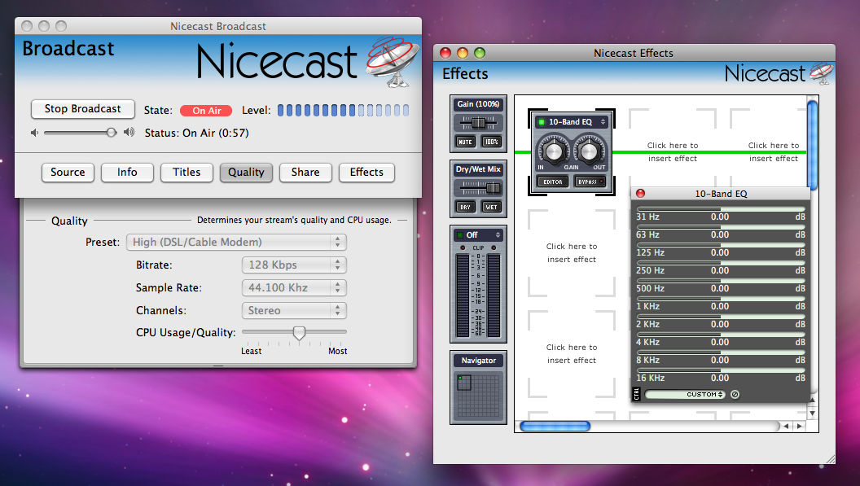Open the Preset dropdown in Quality
Screen dimensions: 860x486
236,242
